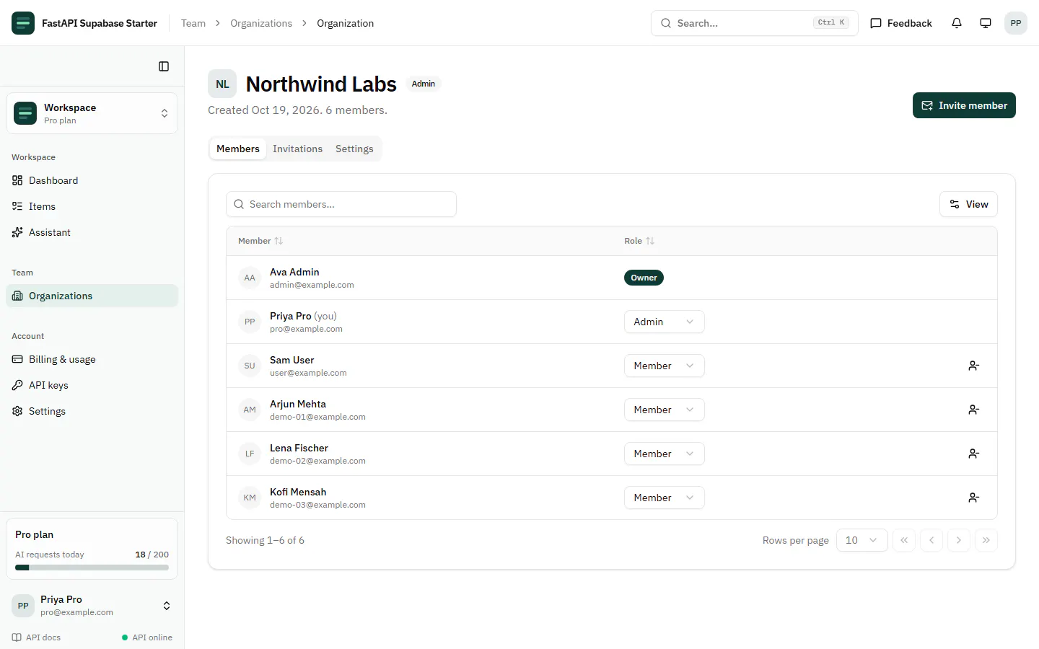Open account Settings in the sidebar
1039x649 pixels.
pyautogui.click(x=92, y=411)
